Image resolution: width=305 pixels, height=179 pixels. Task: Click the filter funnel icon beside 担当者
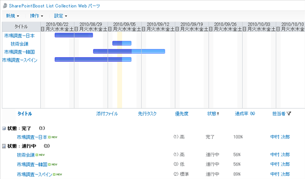[x=289, y=113]
